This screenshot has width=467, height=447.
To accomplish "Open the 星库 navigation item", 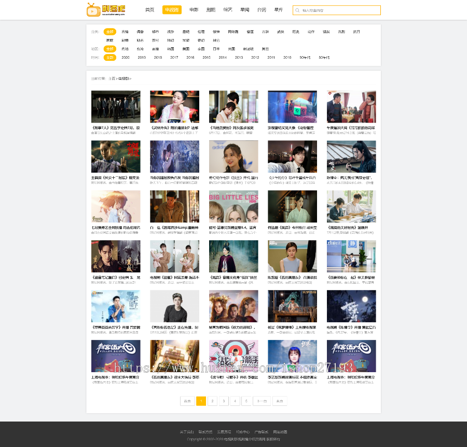I will (x=279, y=10).
